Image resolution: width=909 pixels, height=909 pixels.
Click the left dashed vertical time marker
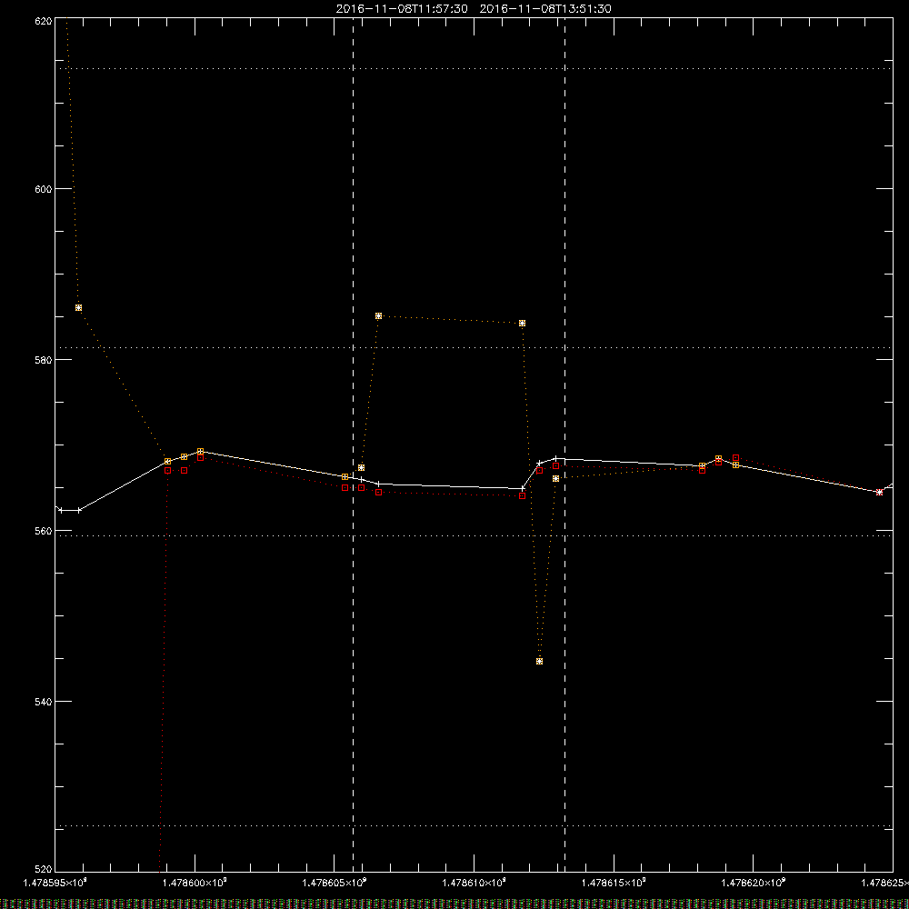click(353, 444)
